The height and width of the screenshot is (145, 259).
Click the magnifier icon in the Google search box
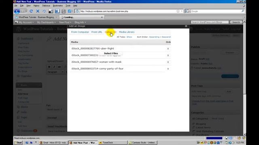coord(243,11)
